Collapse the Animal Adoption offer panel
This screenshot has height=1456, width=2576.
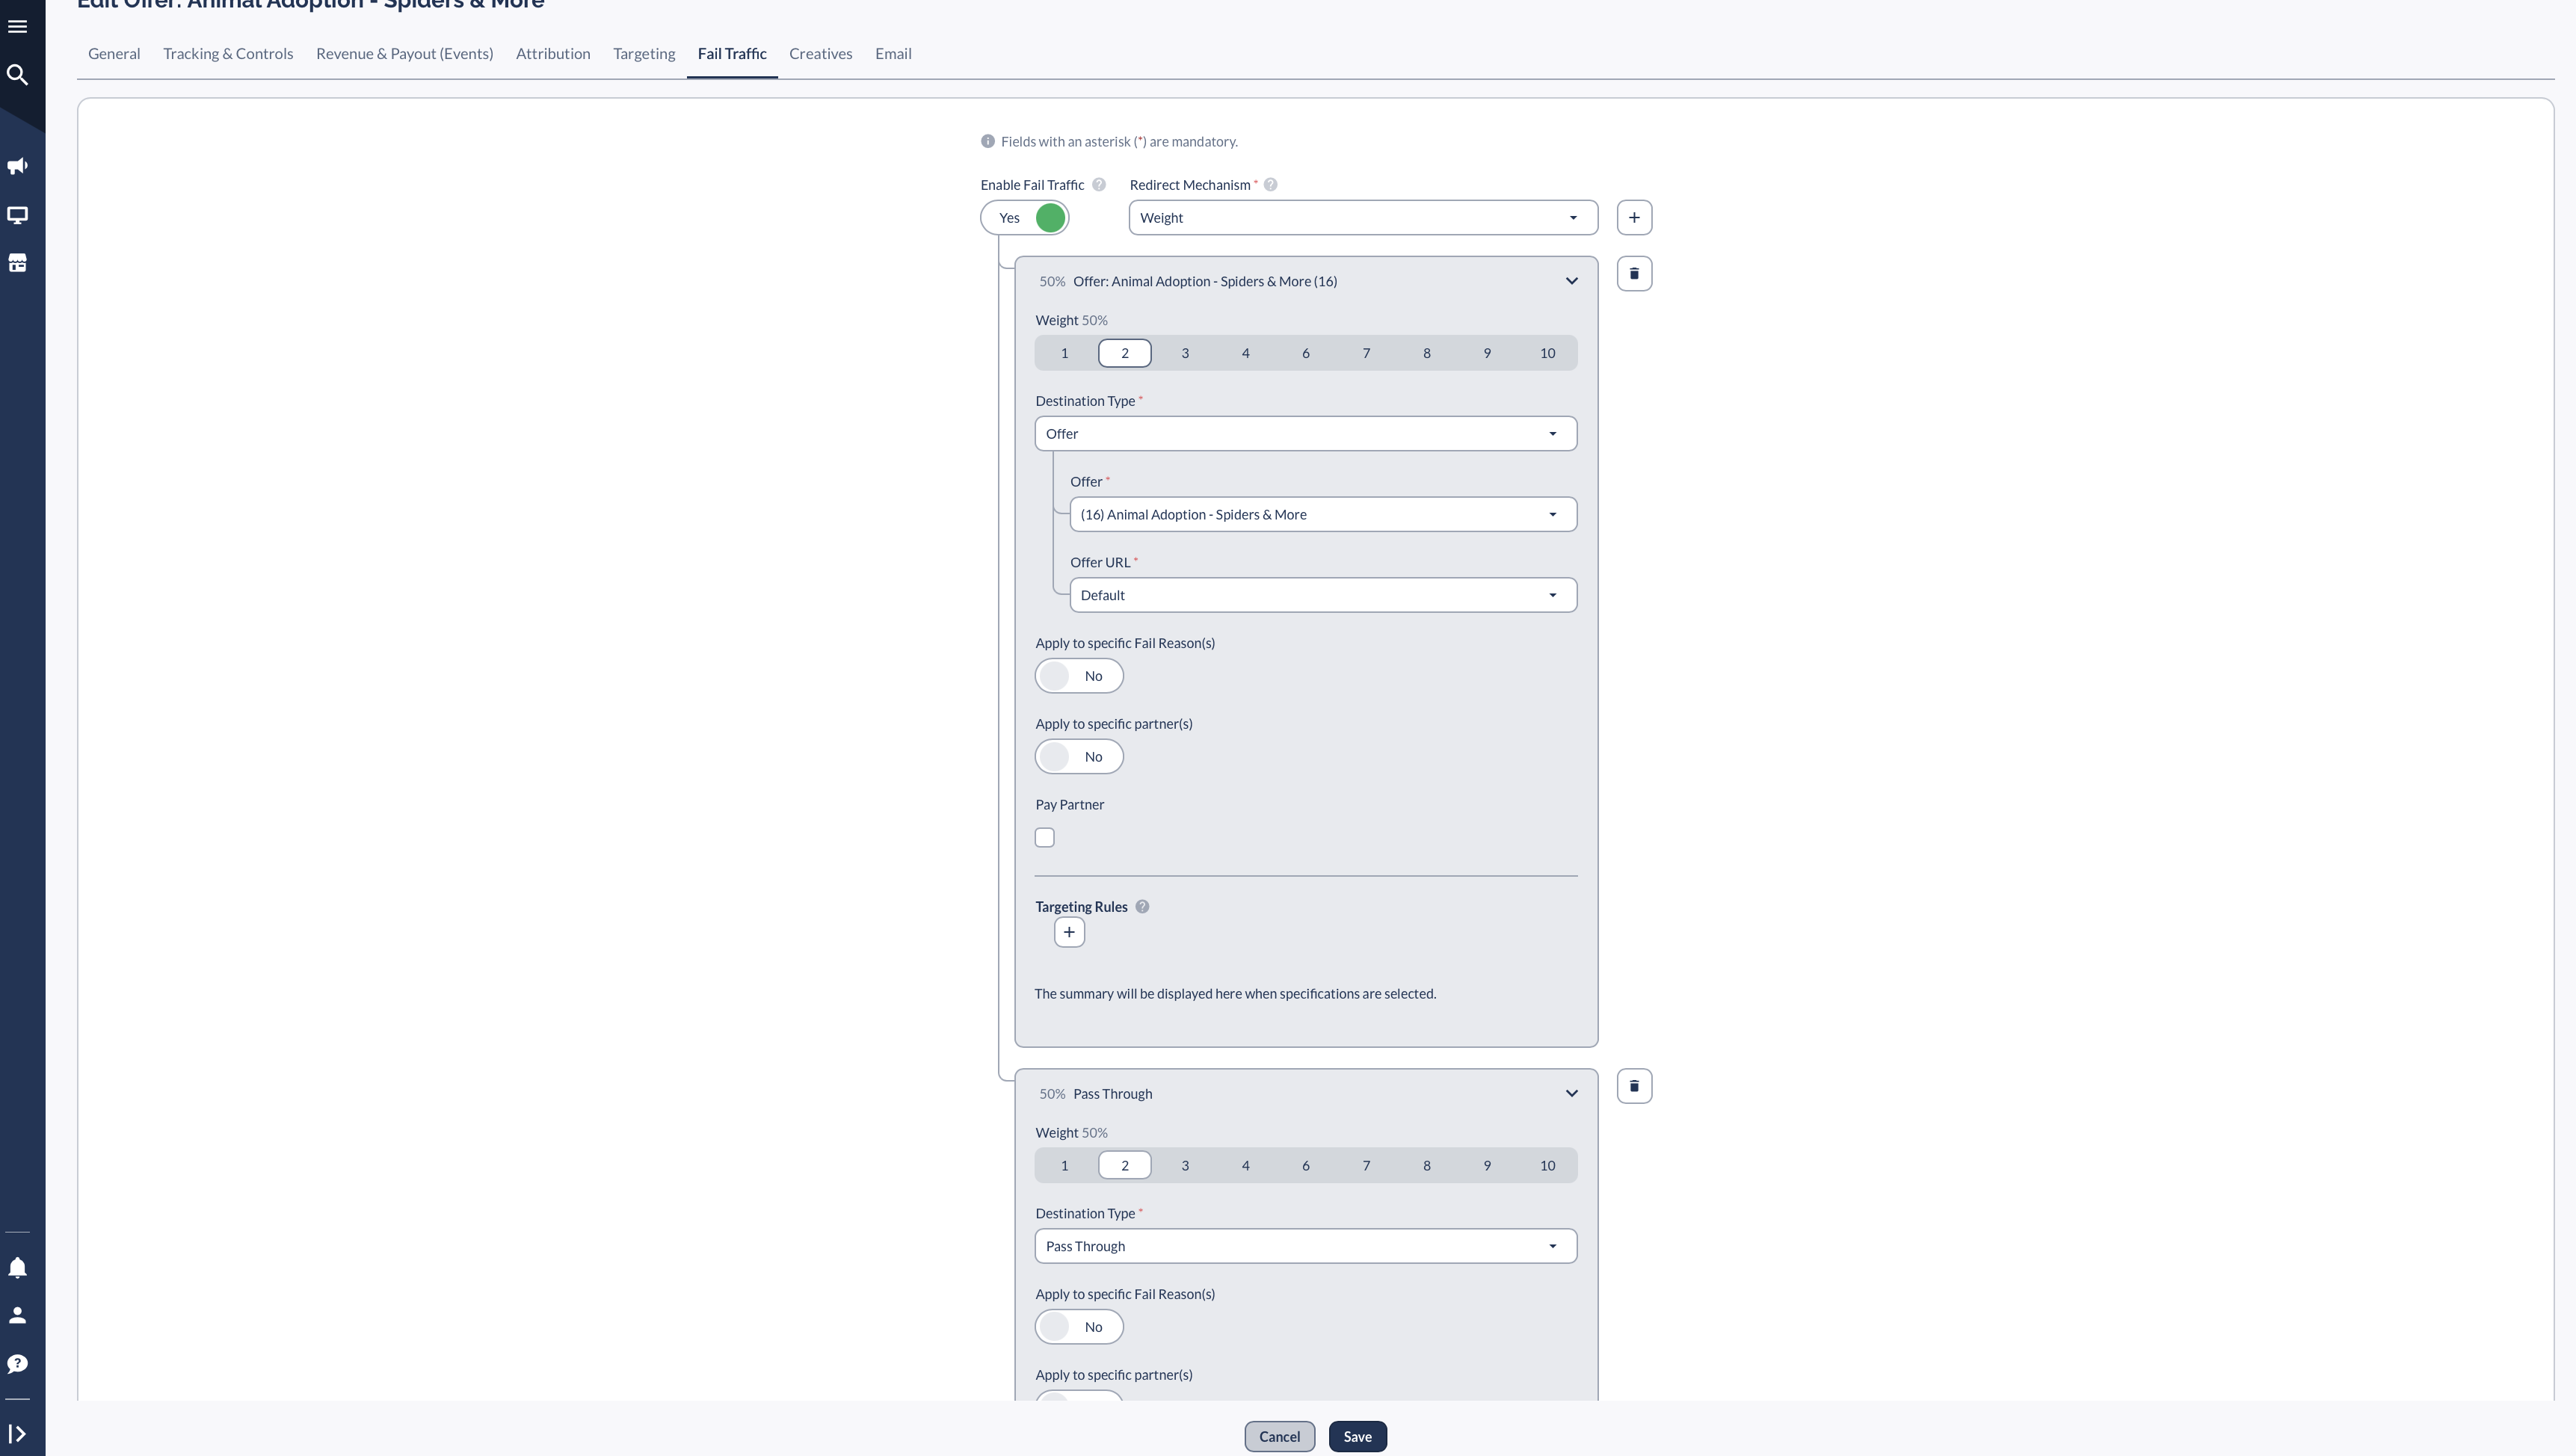pos(1571,281)
